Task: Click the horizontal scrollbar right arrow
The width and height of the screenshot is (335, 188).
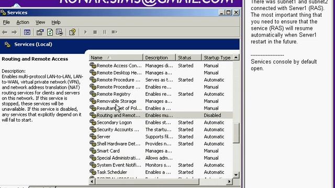Action: [229, 182]
